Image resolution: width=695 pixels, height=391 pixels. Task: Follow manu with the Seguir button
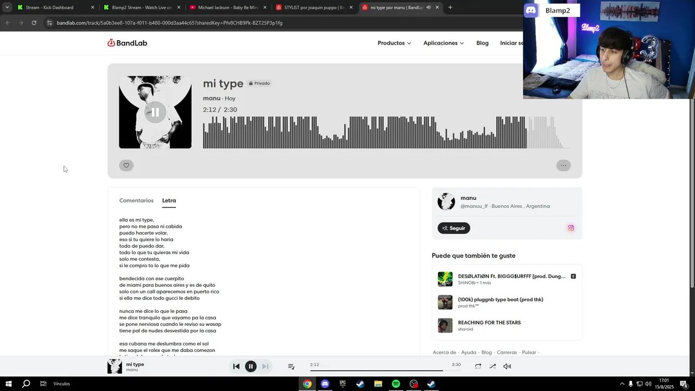pyautogui.click(x=454, y=228)
